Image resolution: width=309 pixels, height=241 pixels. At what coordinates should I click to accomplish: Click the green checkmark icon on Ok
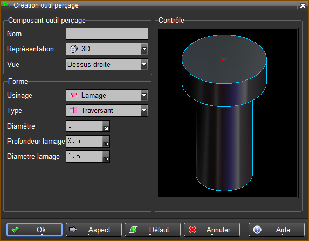tap(15, 230)
